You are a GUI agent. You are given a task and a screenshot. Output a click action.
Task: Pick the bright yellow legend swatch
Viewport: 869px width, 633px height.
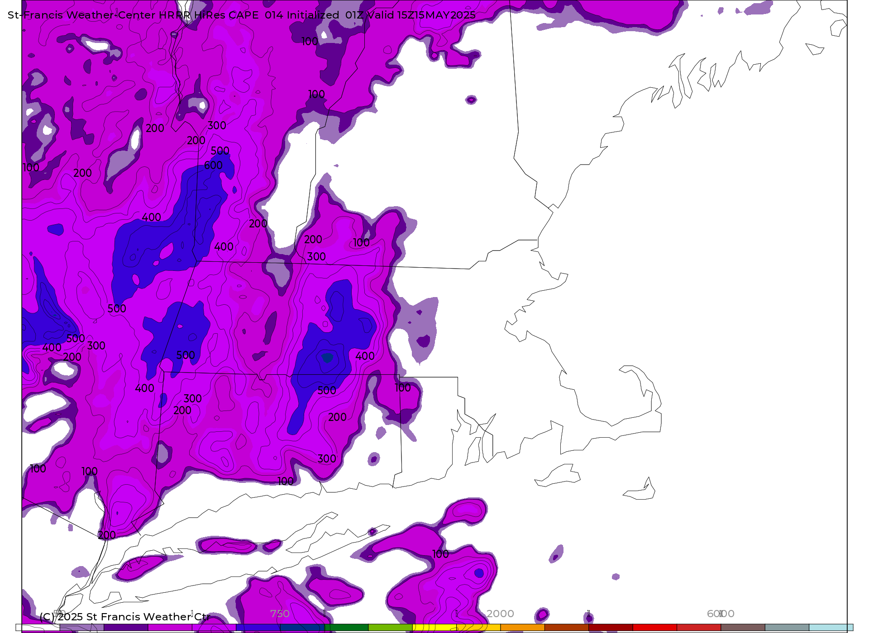click(x=434, y=628)
